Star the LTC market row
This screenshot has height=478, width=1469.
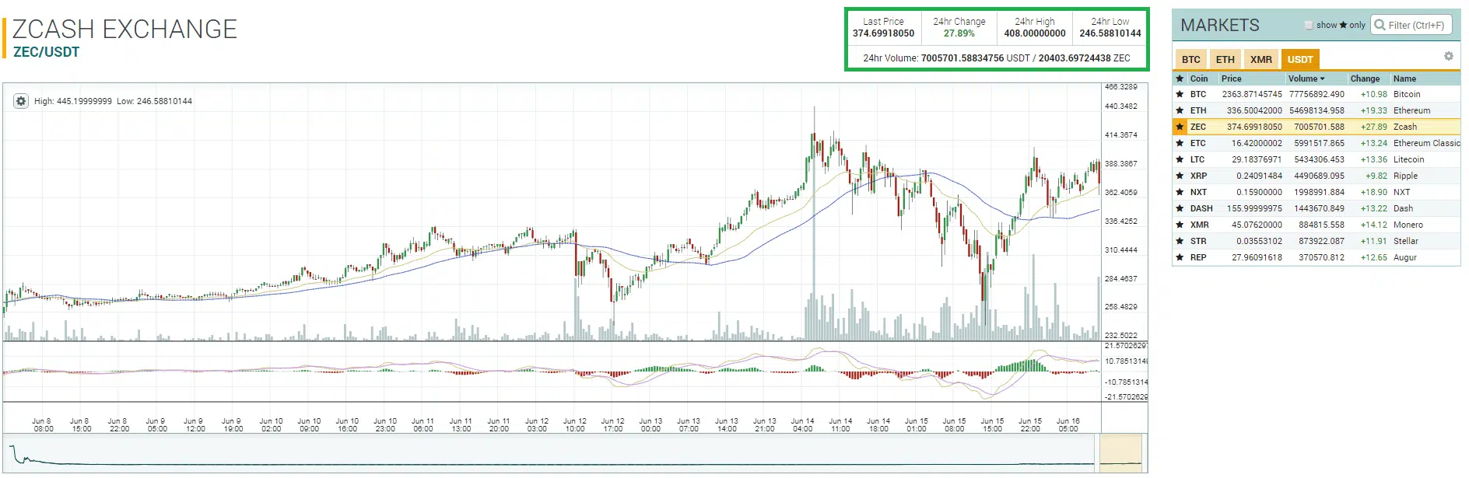coord(1180,159)
